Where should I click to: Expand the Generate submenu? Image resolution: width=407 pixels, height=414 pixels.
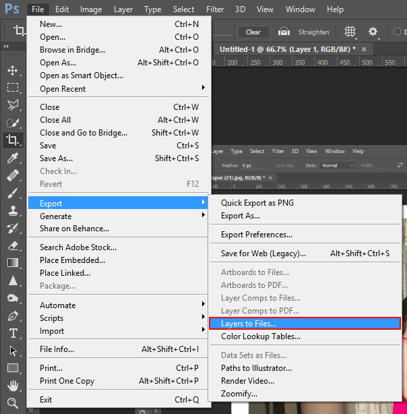pyautogui.click(x=204, y=215)
